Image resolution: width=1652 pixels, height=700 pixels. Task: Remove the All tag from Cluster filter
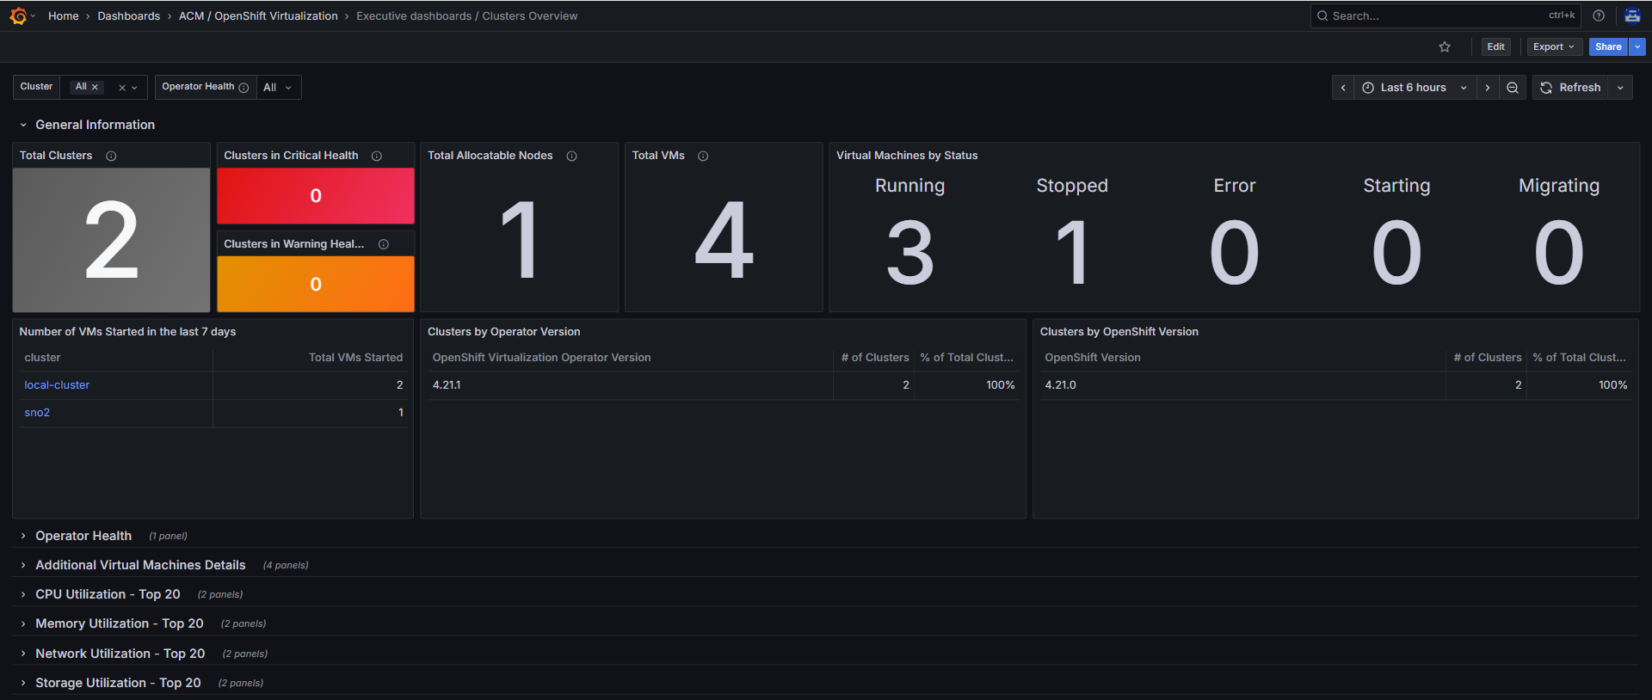click(96, 87)
